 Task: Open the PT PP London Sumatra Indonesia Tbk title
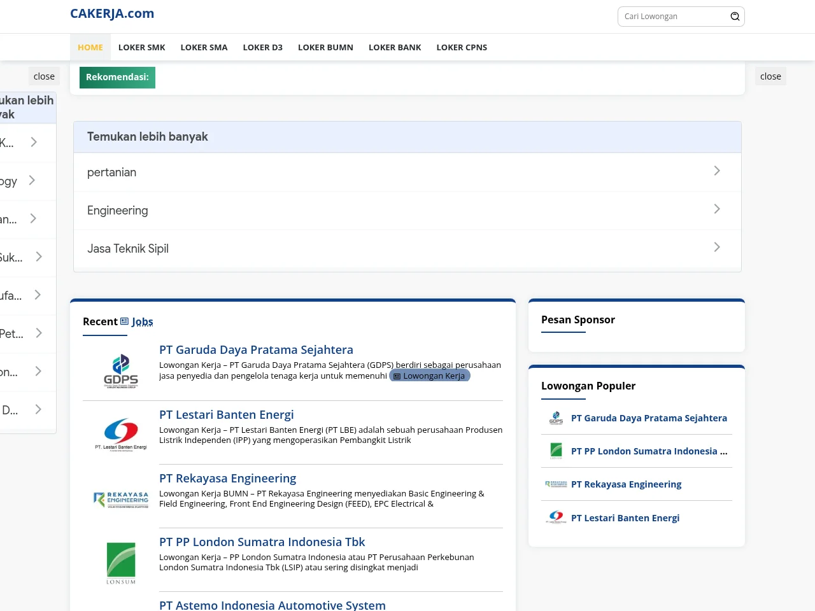[262, 542]
